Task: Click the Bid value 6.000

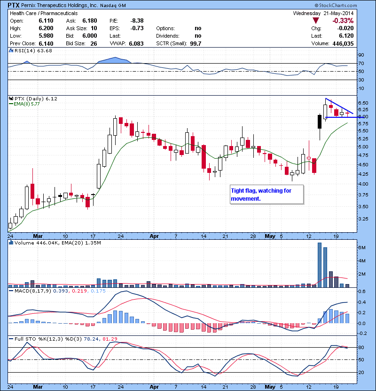Action: tap(90, 36)
